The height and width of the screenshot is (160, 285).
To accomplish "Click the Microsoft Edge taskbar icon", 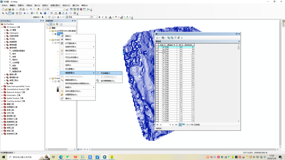I will pyautogui.click(x=61, y=157).
